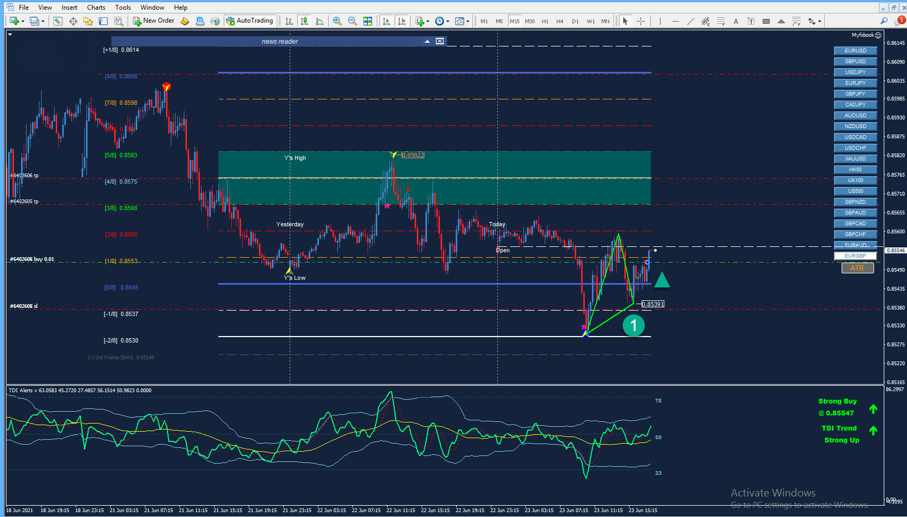Open the Terminal panel icon

[x=103, y=21]
